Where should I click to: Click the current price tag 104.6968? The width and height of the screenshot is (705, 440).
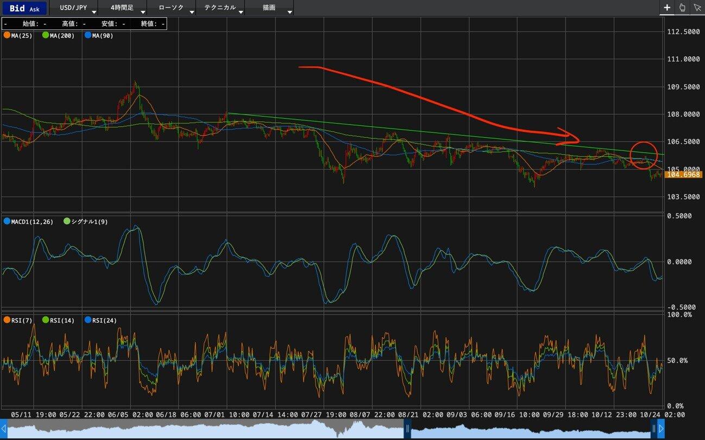click(x=684, y=175)
